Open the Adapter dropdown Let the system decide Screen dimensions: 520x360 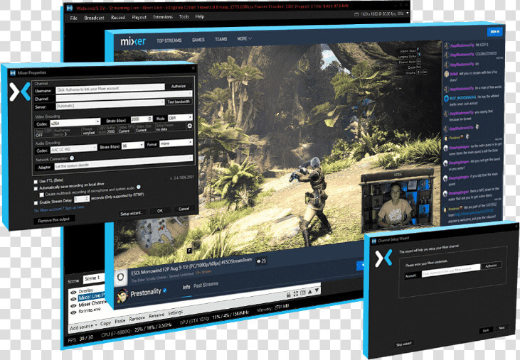point(124,162)
